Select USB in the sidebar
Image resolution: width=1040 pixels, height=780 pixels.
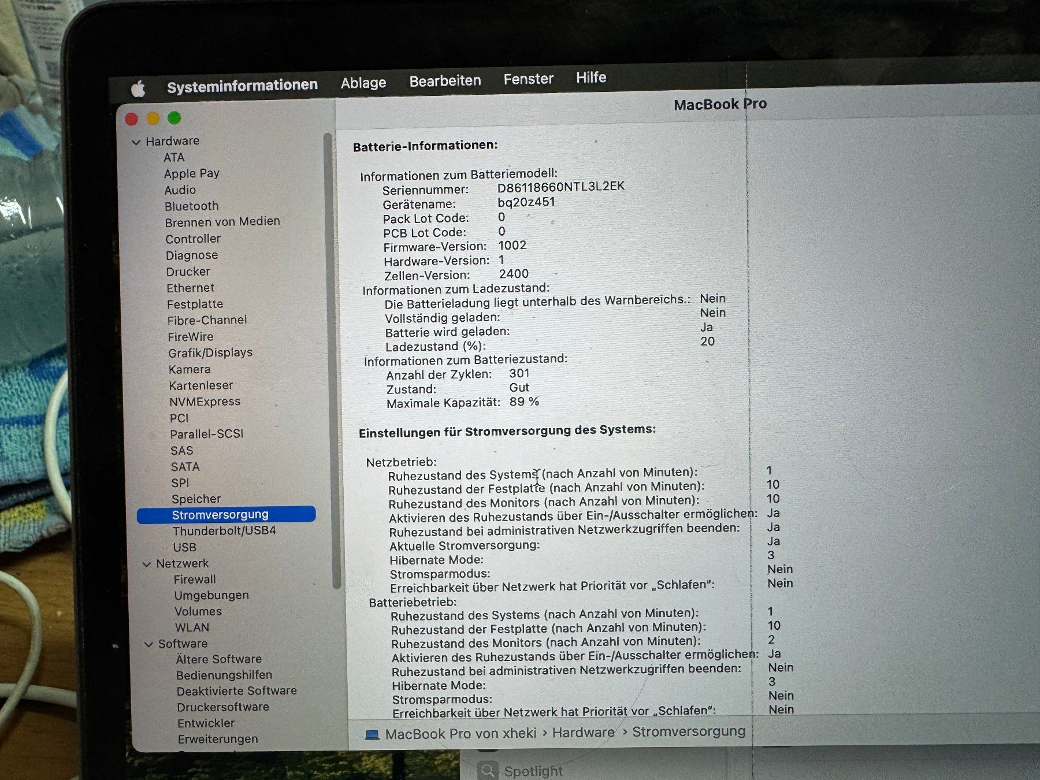tap(184, 547)
